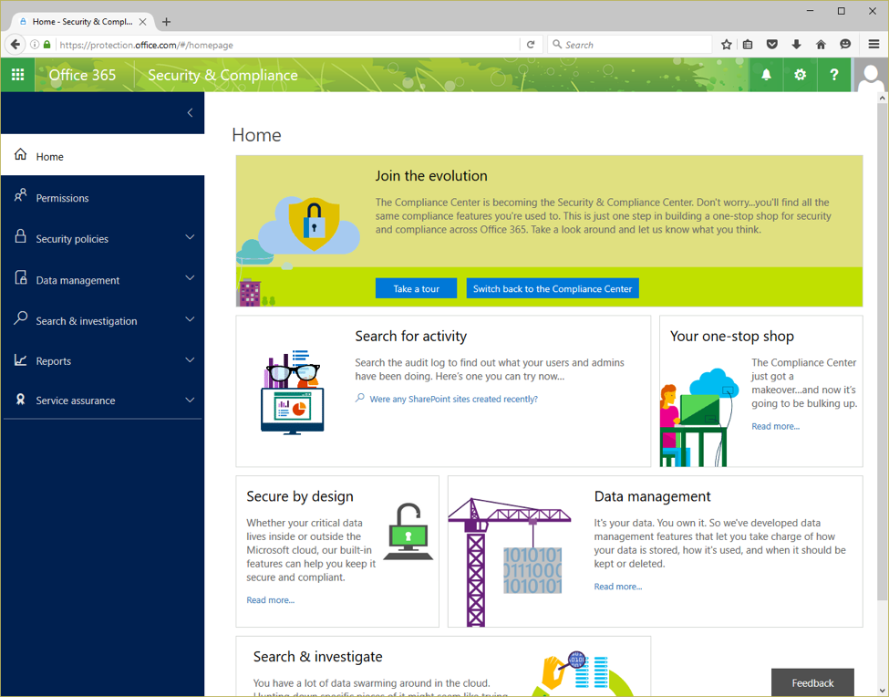Close the Home - Security & Compliance tab
Viewport: 889px width, 697px height.
point(143,22)
